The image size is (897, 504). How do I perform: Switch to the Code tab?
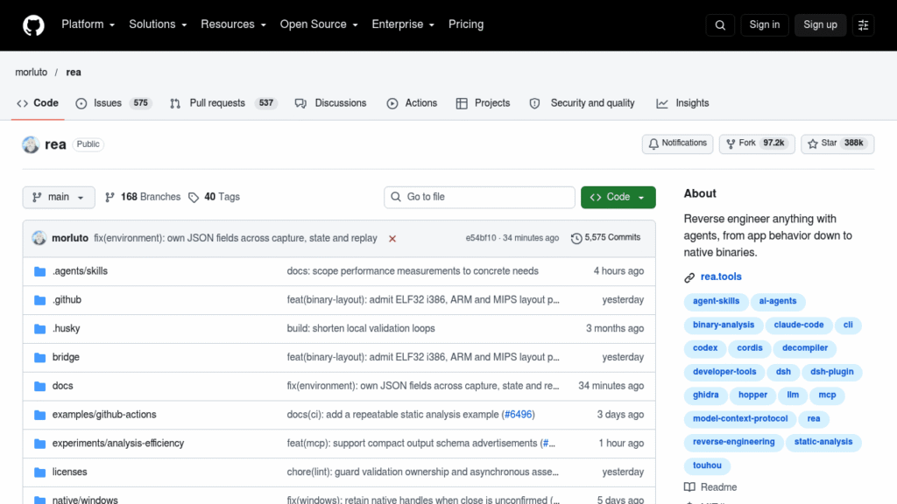[38, 103]
